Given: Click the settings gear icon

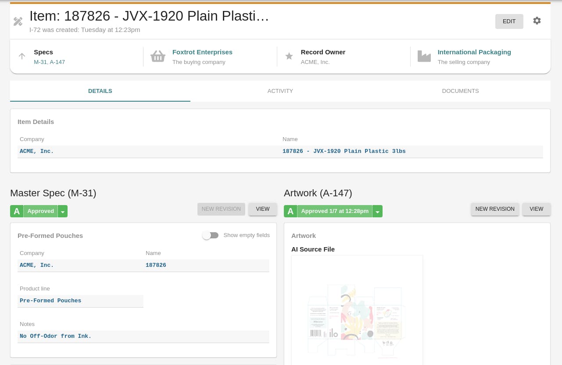Looking at the screenshot, I should click(x=537, y=21).
